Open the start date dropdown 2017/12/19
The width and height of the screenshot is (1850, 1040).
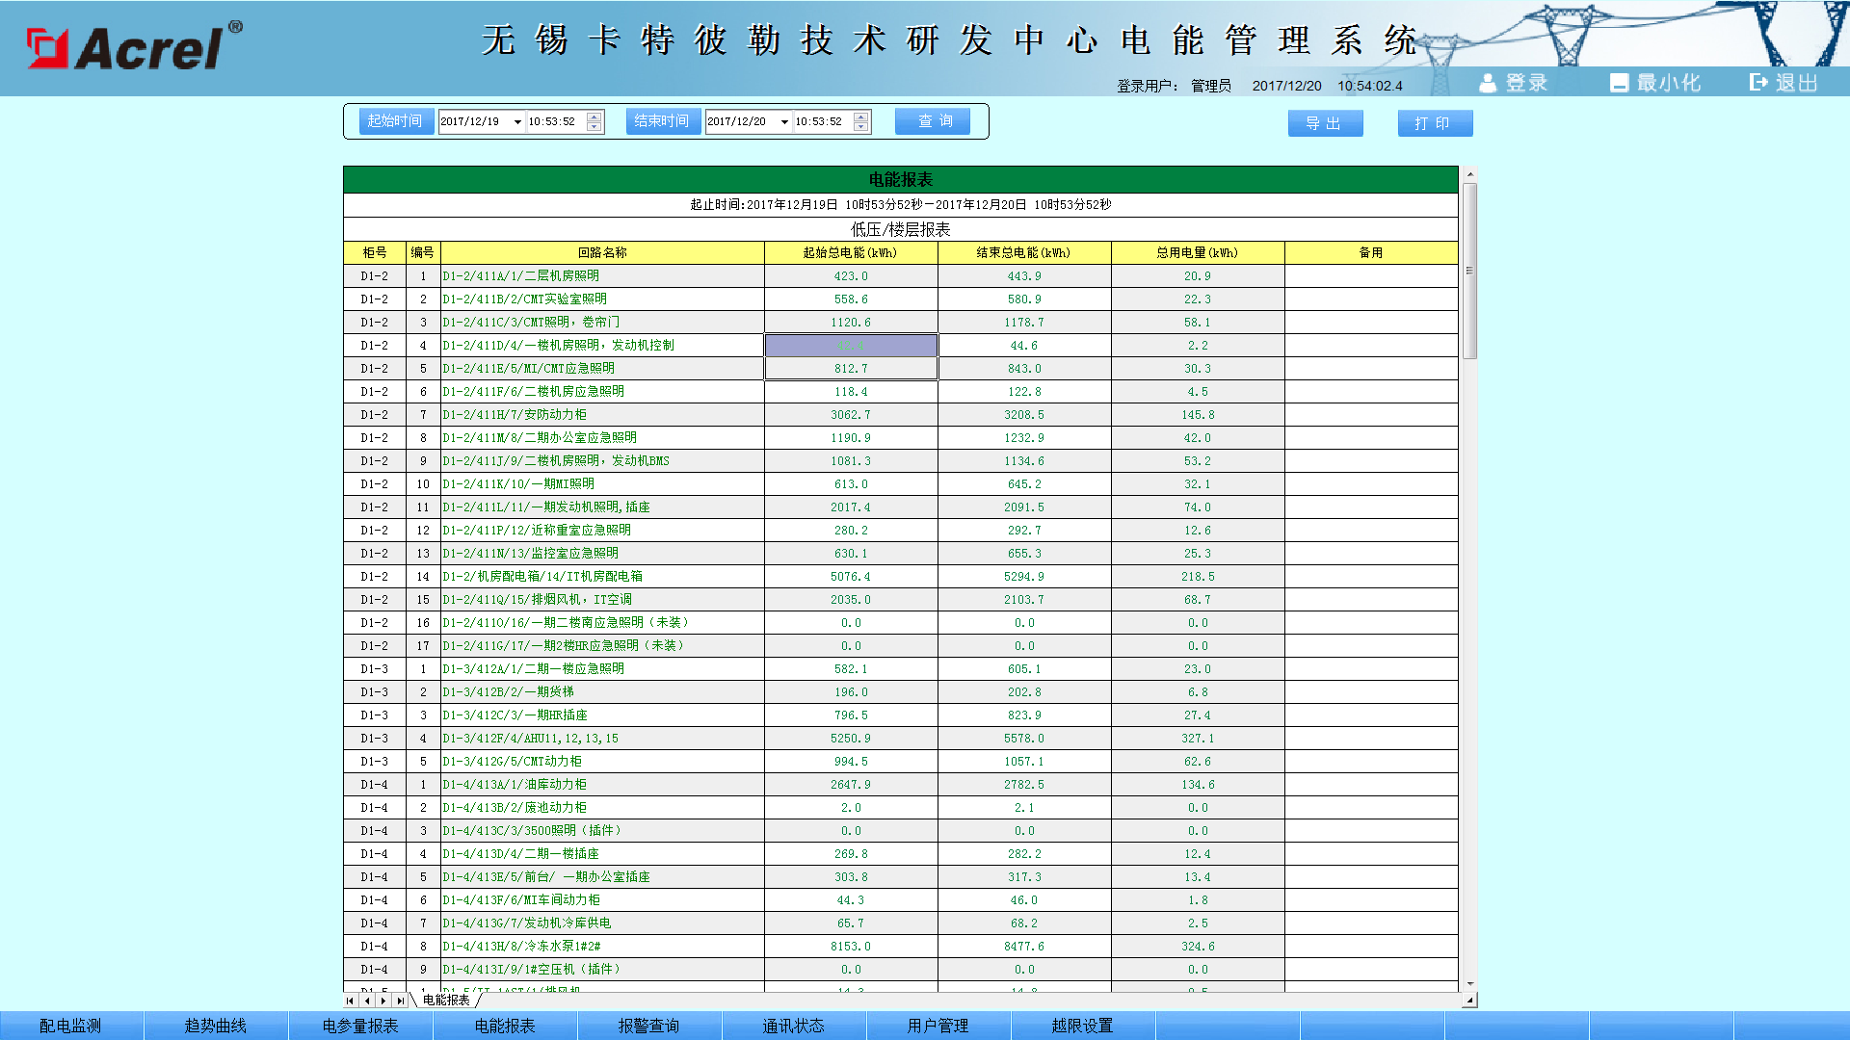coord(517,122)
